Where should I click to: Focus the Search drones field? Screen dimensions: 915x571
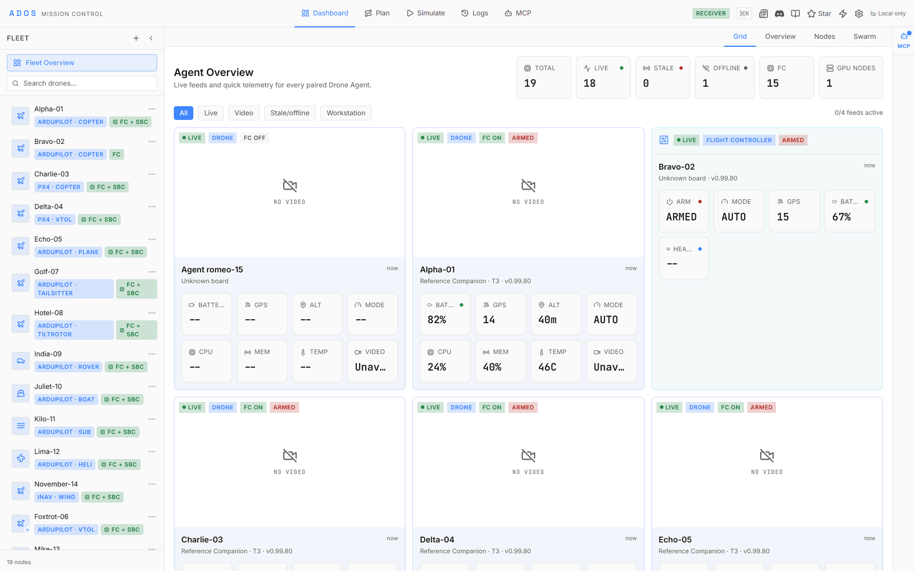[x=82, y=83]
